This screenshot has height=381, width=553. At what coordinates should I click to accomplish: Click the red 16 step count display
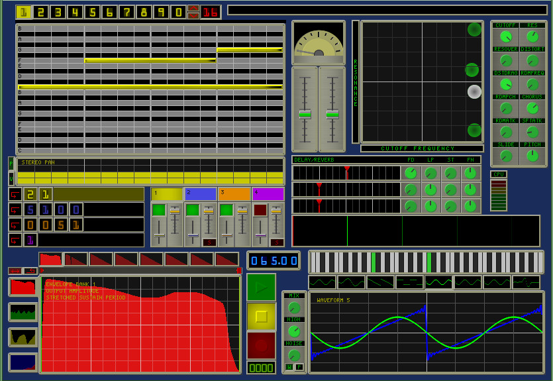[211, 13]
